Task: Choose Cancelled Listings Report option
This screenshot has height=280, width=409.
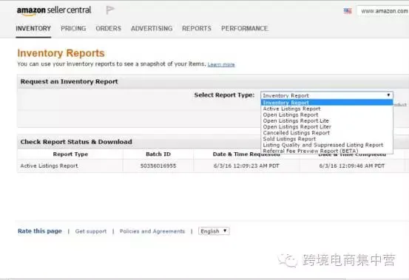Action: tap(327, 133)
